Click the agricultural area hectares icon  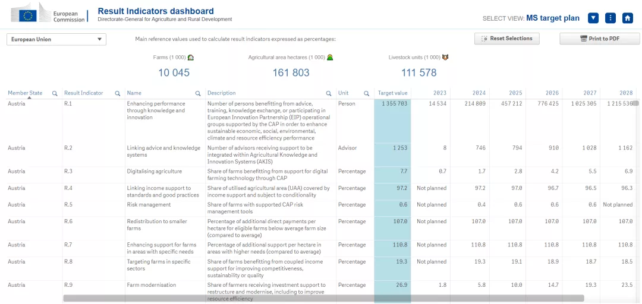(330, 57)
